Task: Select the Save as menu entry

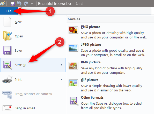Action: pyautogui.click(x=29, y=65)
